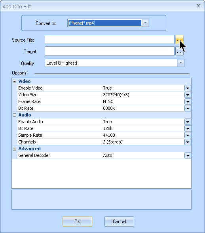This screenshot has width=205, height=233.
Task: Open the Channels value dropdown
Action: click(x=188, y=142)
